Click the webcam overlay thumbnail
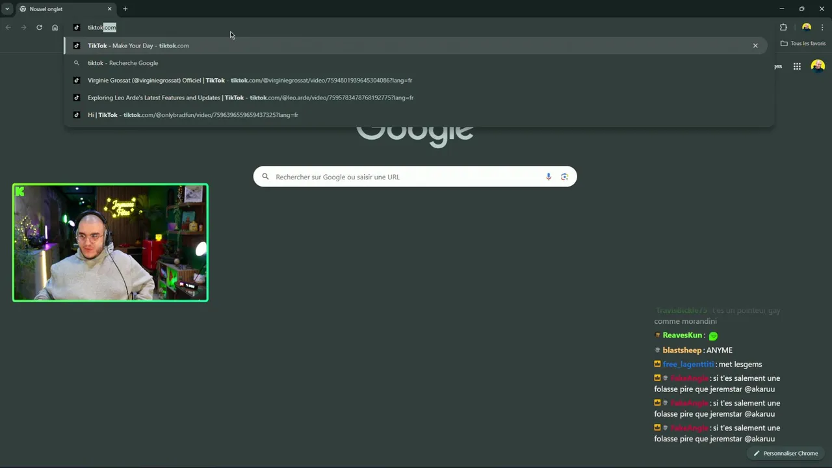Screen dimensions: 832x468 [x=110, y=242]
